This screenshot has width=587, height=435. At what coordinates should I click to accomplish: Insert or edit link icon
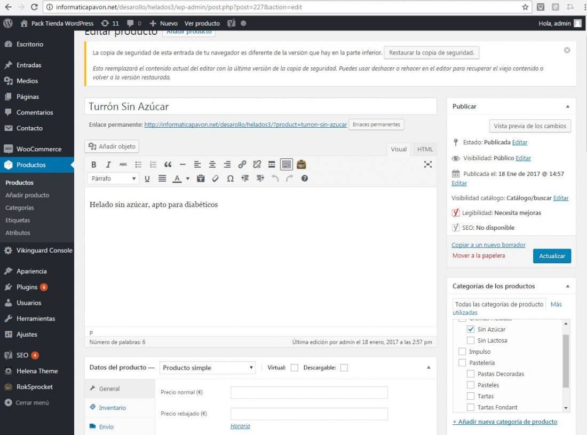coord(242,165)
